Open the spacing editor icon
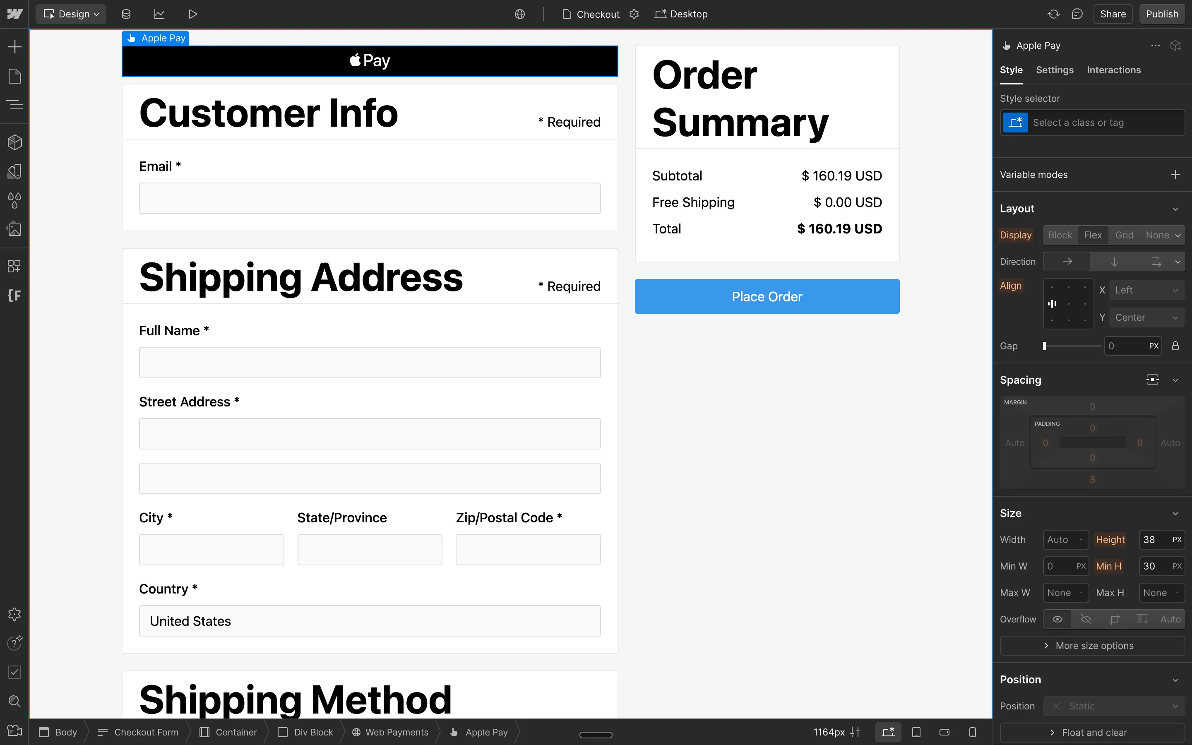The height and width of the screenshot is (745, 1192). coord(1153,380)
